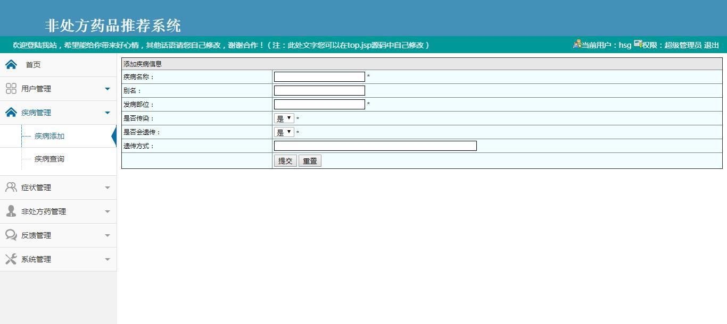The width and height of the screenshot is (727, 324).
Task: Open 疾病查询 submenu item
Action: [x=49, y=159]
